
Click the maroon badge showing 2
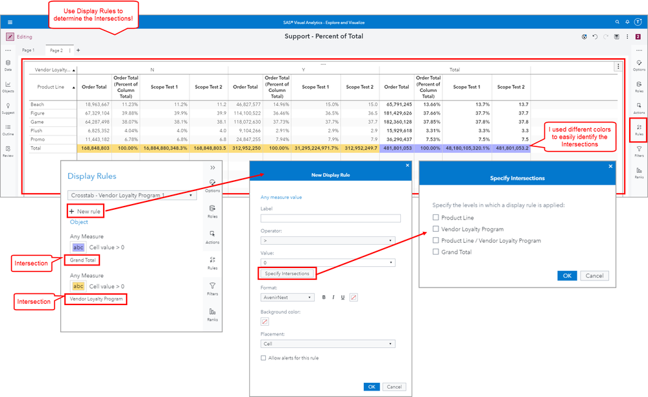tap(638, 37)
